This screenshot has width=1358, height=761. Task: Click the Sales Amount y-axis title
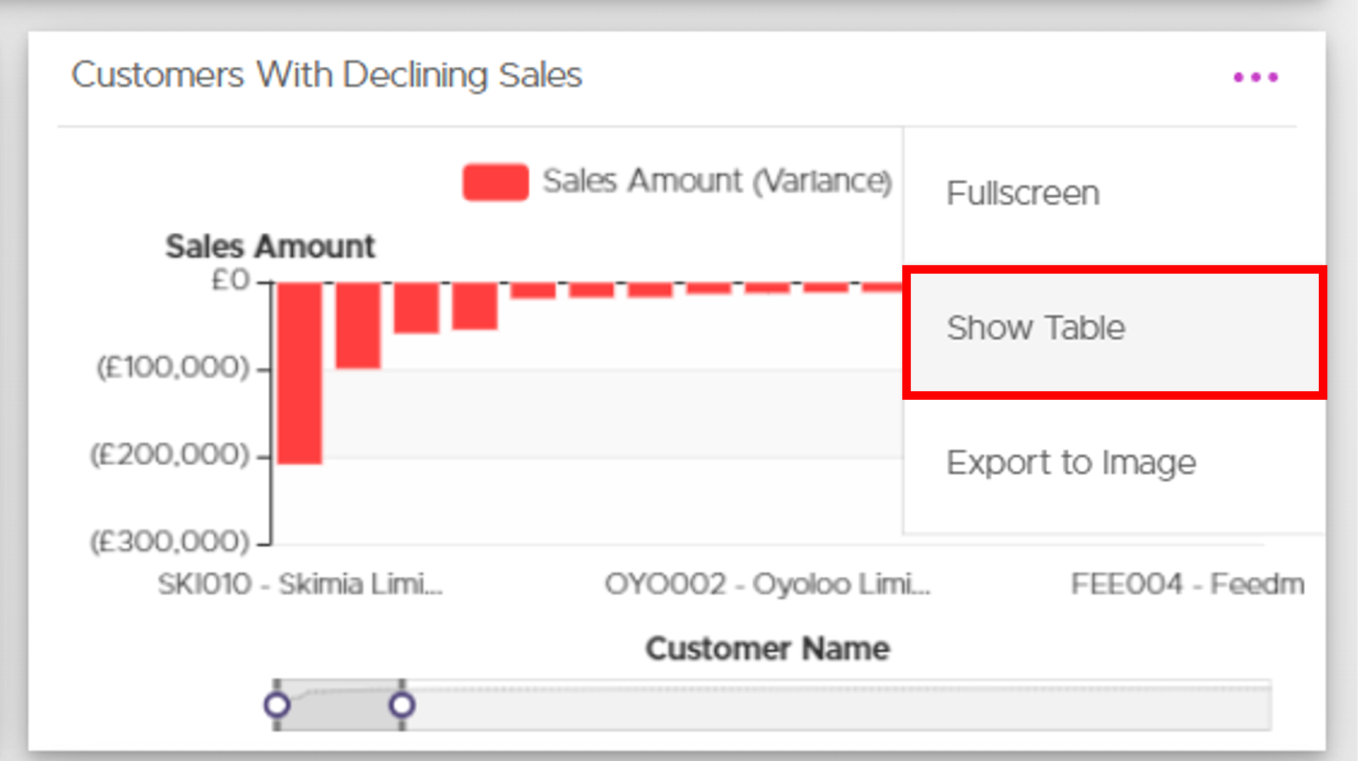tap(270, 247)
